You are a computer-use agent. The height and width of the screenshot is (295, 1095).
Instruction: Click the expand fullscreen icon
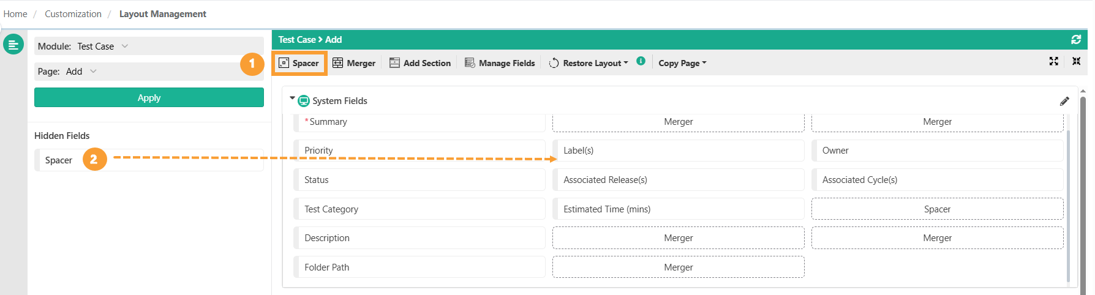1054,61
